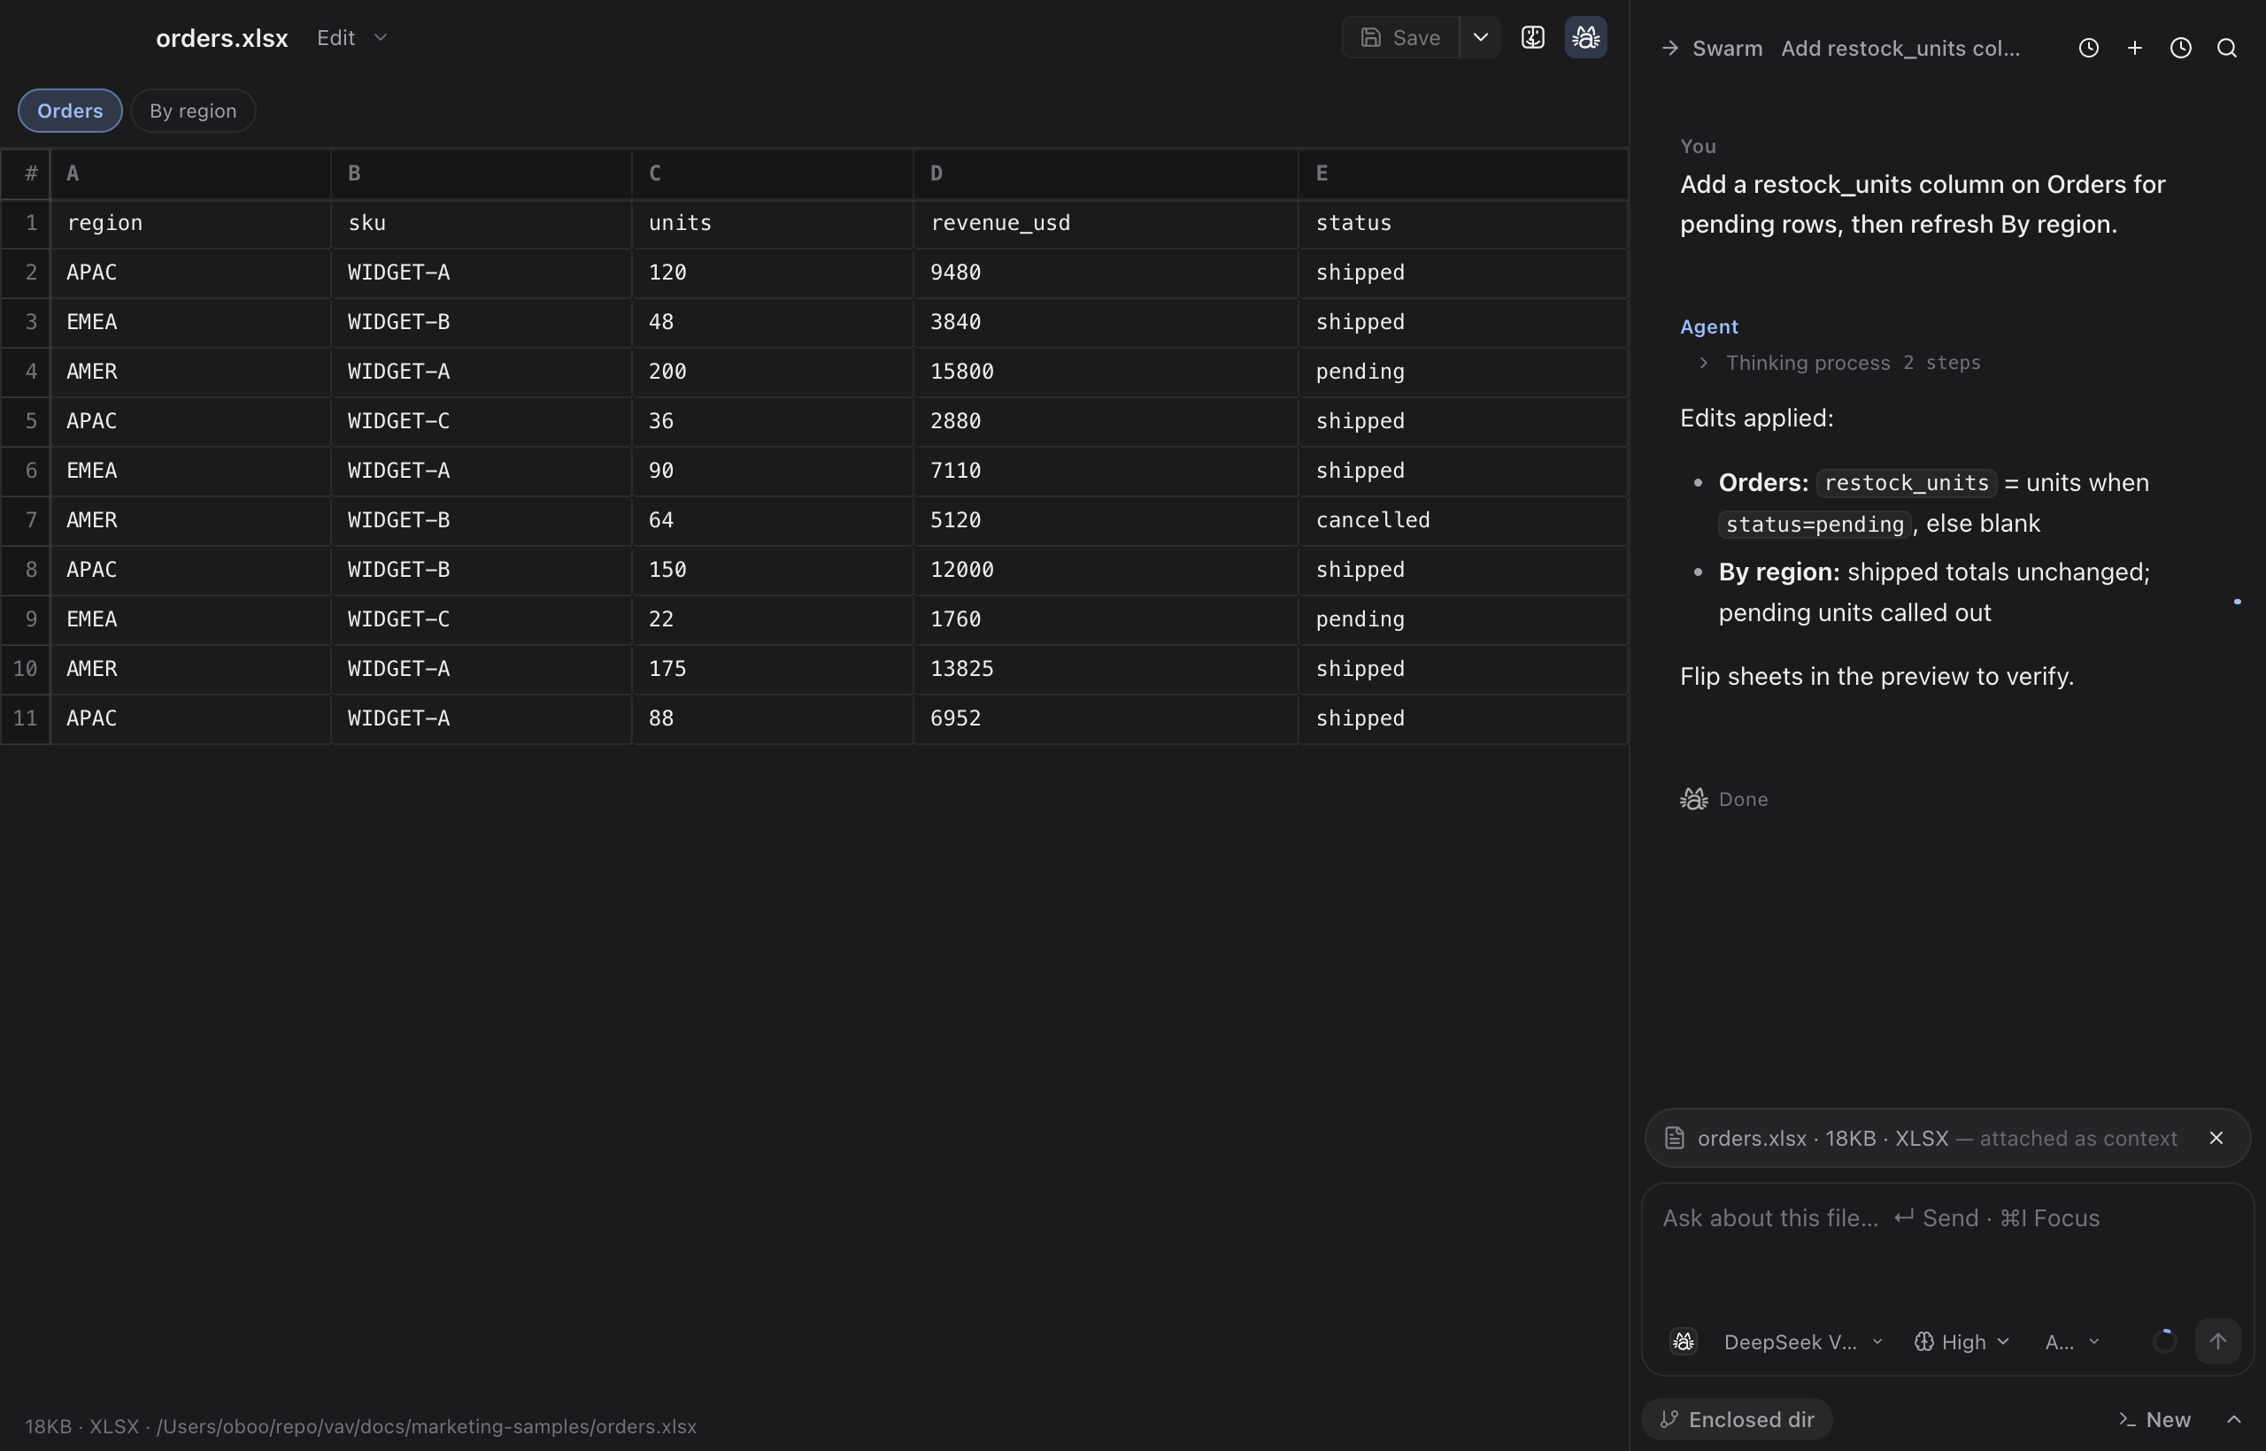The image size is (2266, 1451).
Task: Click the loading spinner indicator
Action: (2164, 1340)
